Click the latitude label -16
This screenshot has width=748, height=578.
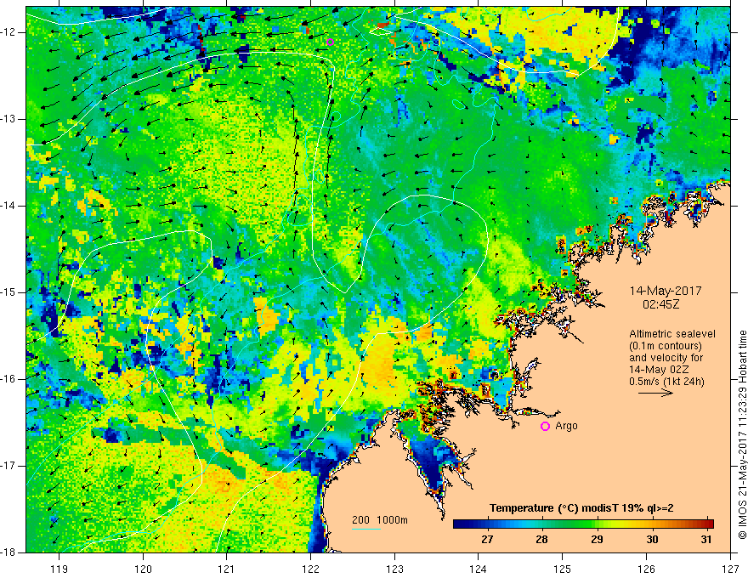tap(8, 379)
